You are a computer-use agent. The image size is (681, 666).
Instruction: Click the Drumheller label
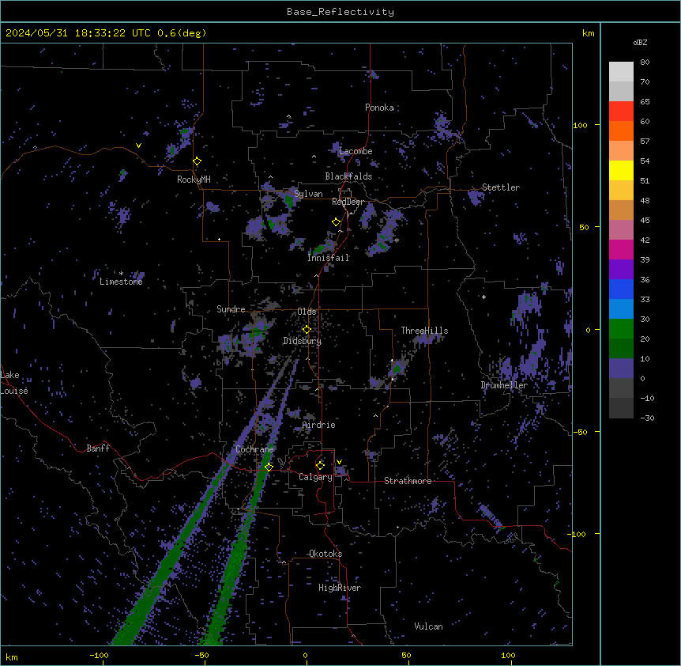tap(504, 385)
